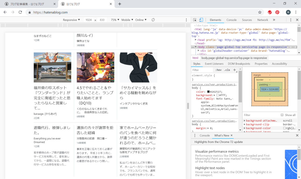Expand the background-clip computed property
Image resolution: width=301 pixels, height=179 pixels.
tap(245, 125)
